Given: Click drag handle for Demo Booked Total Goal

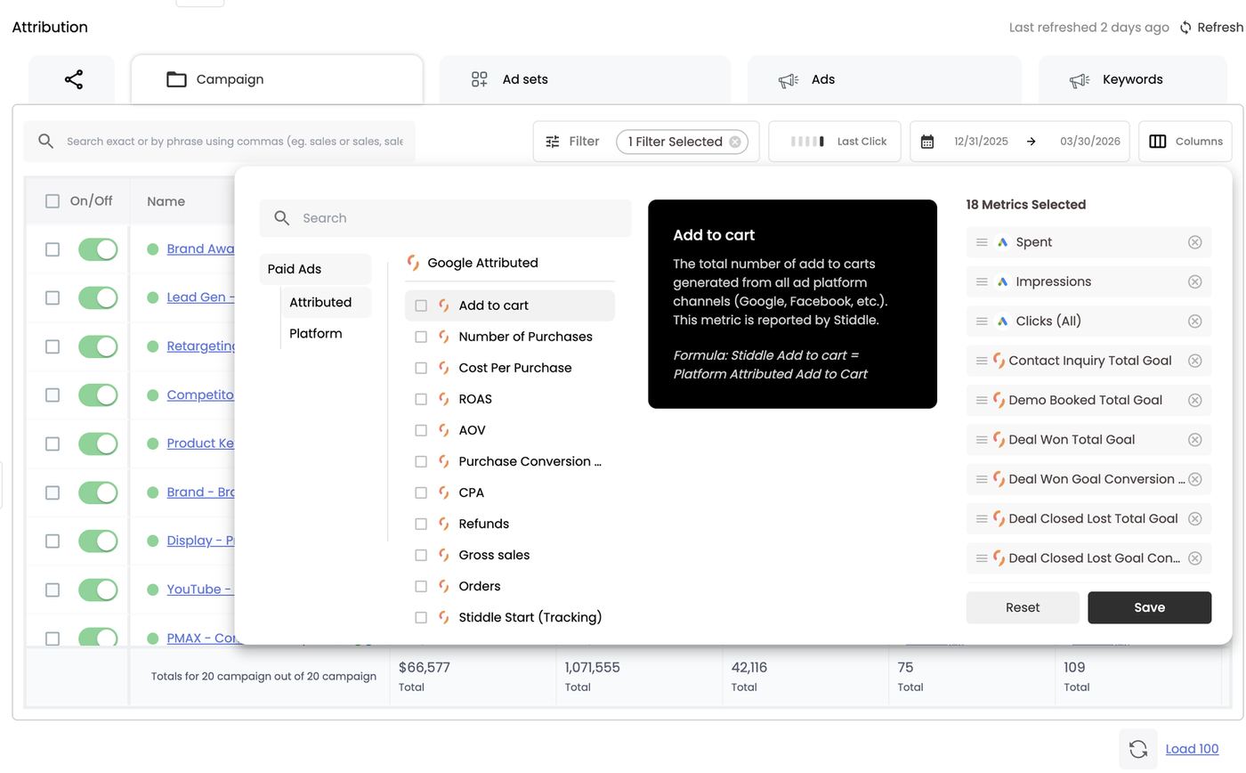Looking at the screenshot, I should tap(982, 400).
